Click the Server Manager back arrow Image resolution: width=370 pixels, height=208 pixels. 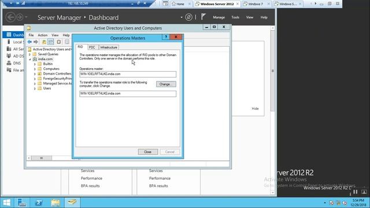coord(10,17)
